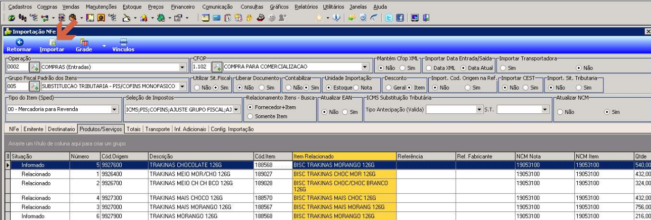Viewport: 651px width, 220px height.
Task: Open the S.T. dropdown
Action: coord(545,109)
